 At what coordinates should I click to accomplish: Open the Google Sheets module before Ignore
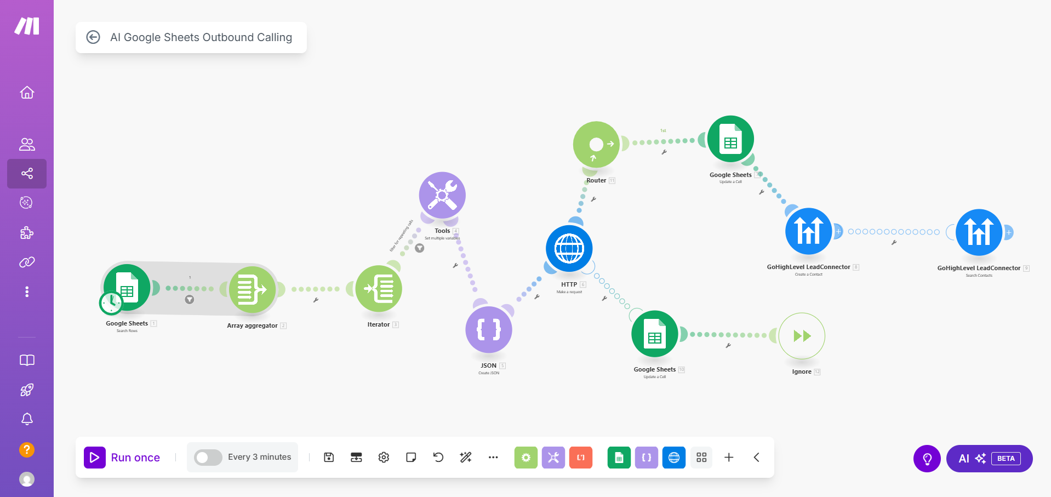coord(655,334)
